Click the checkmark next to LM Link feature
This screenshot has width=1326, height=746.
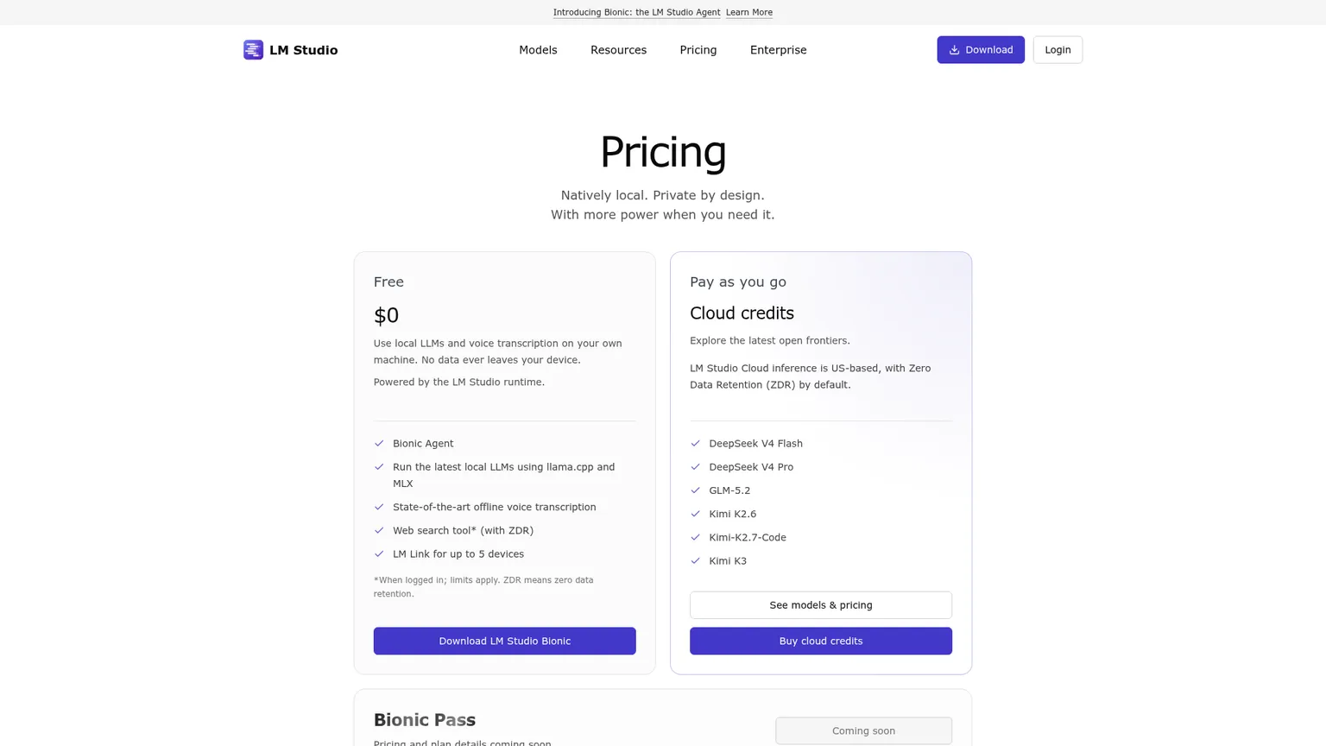[379, 554]
